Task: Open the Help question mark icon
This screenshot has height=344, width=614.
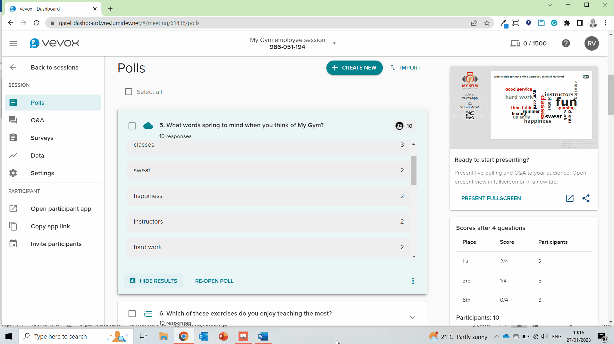Action: coord(566,43)
